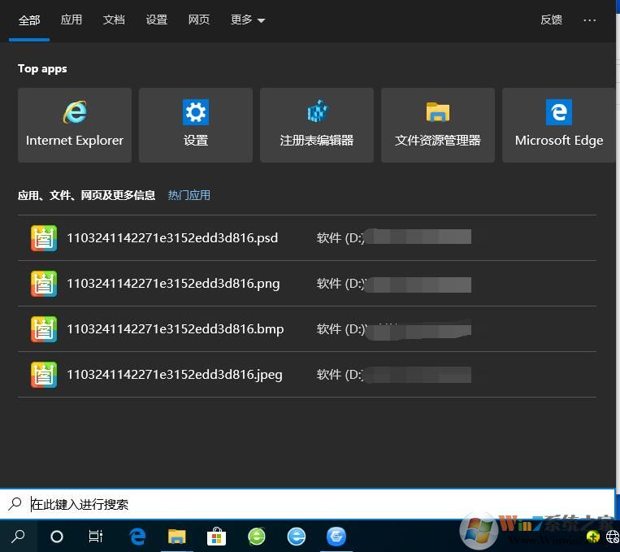Switch to the 应用 (Apps) tab
This screenshot has width=620, height=552.
(72, 20)
